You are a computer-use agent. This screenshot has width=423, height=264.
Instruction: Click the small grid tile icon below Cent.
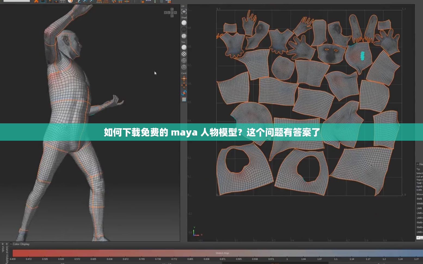(x=184, y=100)
